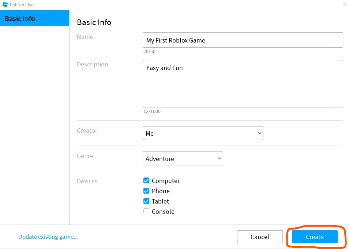Close the Publish Place dialog
This screenshot has height=249, width=349.
345,5
